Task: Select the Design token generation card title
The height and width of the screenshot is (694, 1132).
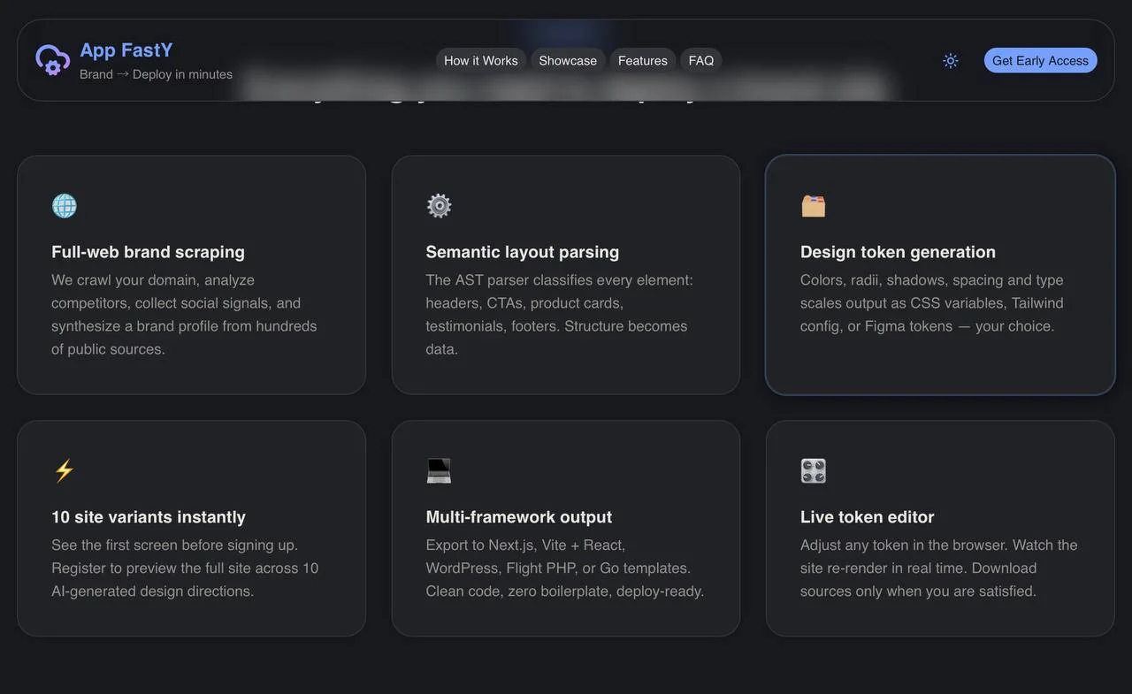Action: (898, 252)
